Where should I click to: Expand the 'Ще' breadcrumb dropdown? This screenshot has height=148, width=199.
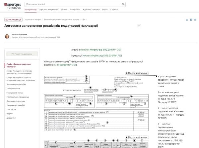84,19
